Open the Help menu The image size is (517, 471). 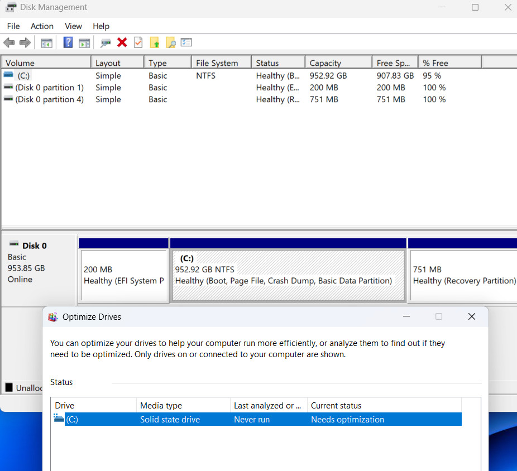click(x=101, y=26)
